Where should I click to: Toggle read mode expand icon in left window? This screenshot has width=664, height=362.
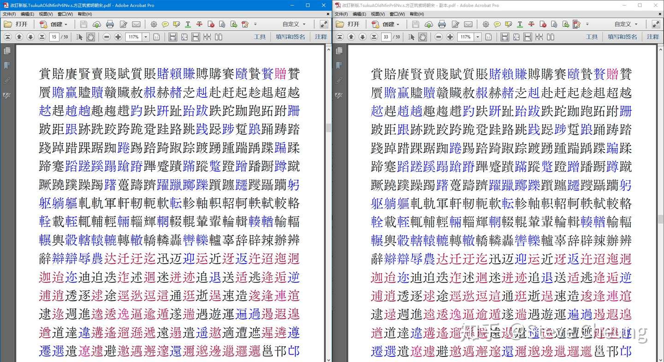324,24
